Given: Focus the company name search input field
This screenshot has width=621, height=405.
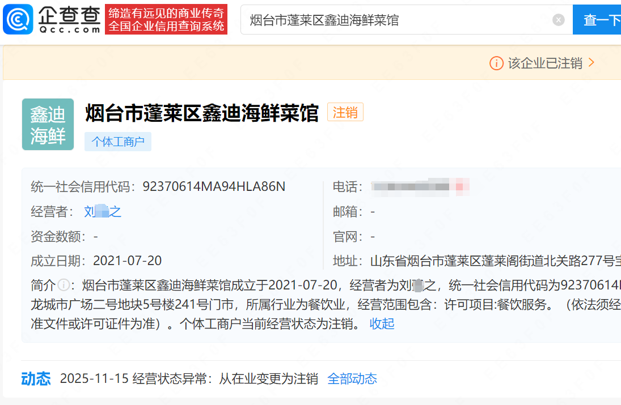Looking at the screenshot, I should (397, 20).
